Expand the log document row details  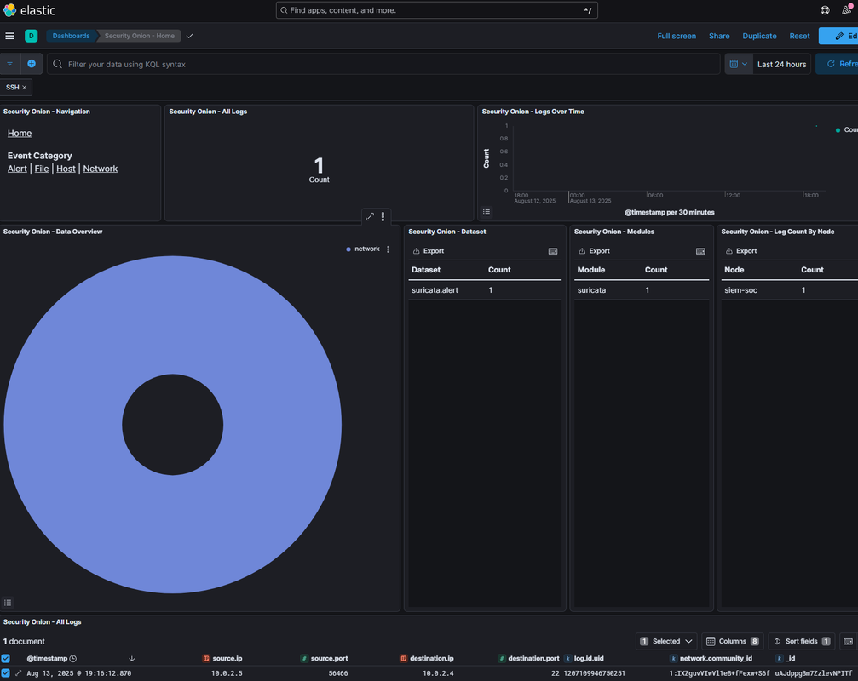18,673
